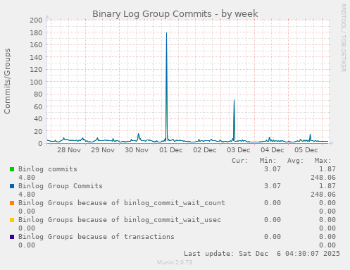Screen dimensions: 350x270
Task: Click the yellow binlog_commit_wait_usec legend swatch
Action: 12,220
